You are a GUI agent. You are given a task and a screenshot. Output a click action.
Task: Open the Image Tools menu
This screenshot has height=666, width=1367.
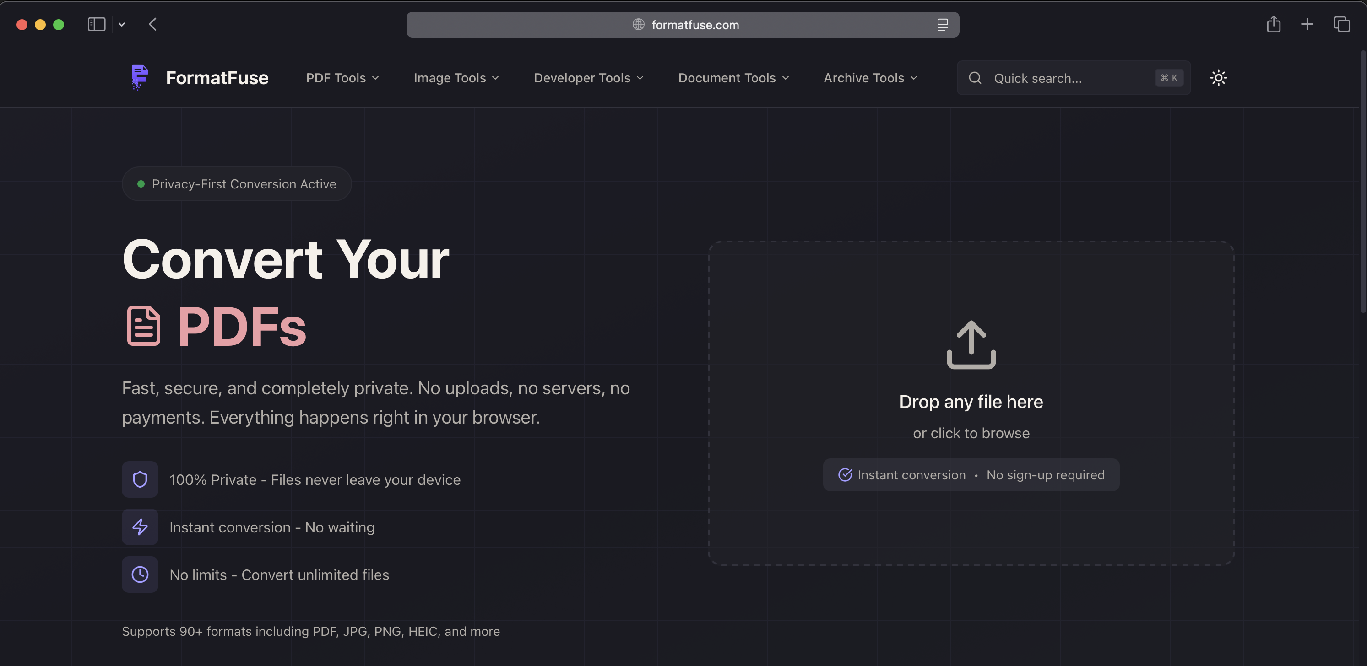click(456, 78)
